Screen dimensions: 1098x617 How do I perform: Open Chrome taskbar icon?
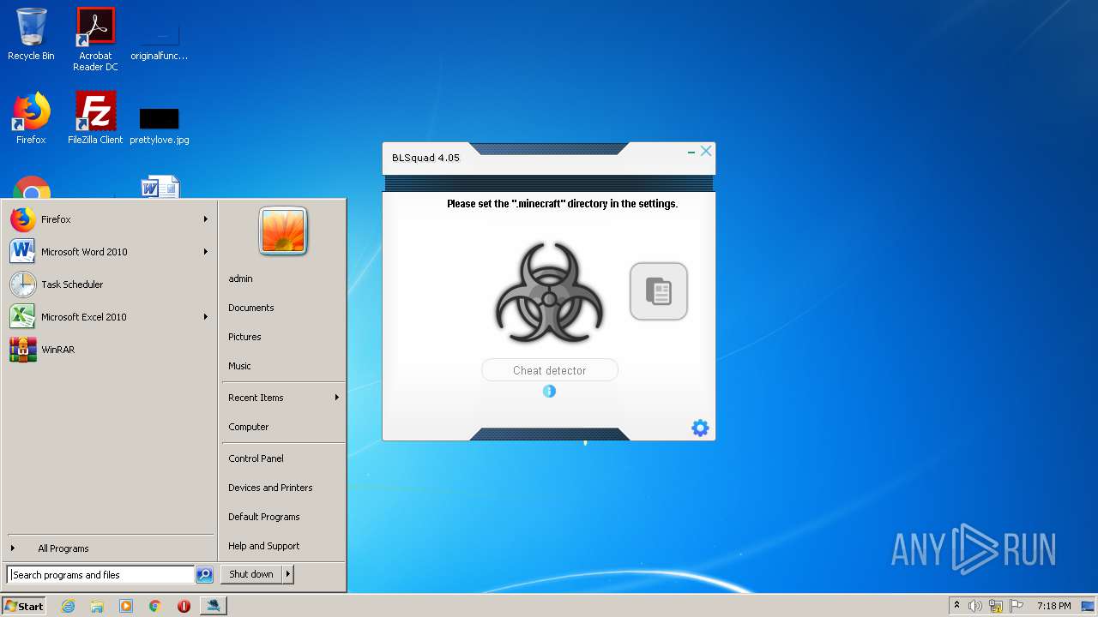154,606
